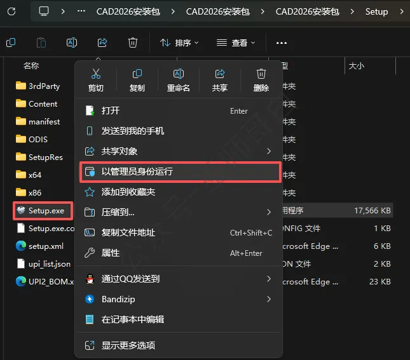410x360 pixels.
Task: Expand the 通过QQ发送到 submenu
Action: pyautogui.click(x=179, y=279)
